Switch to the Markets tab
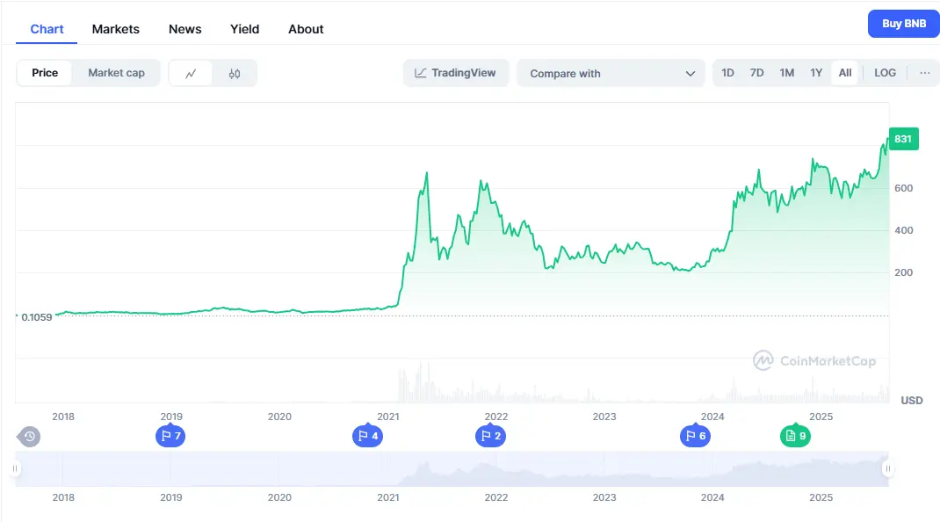 [x=115, y=29]
